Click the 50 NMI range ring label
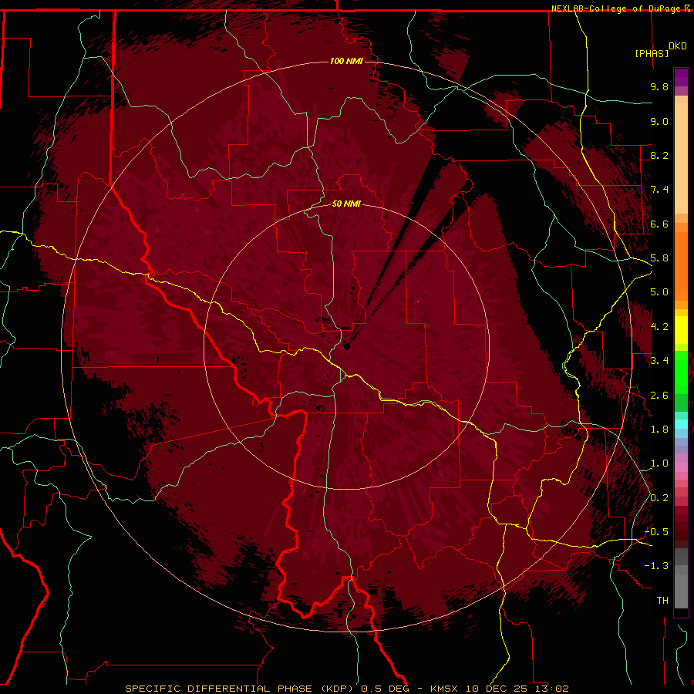This screenshot has height=694, width=694. pyautogui.click(x=346, y=204)
